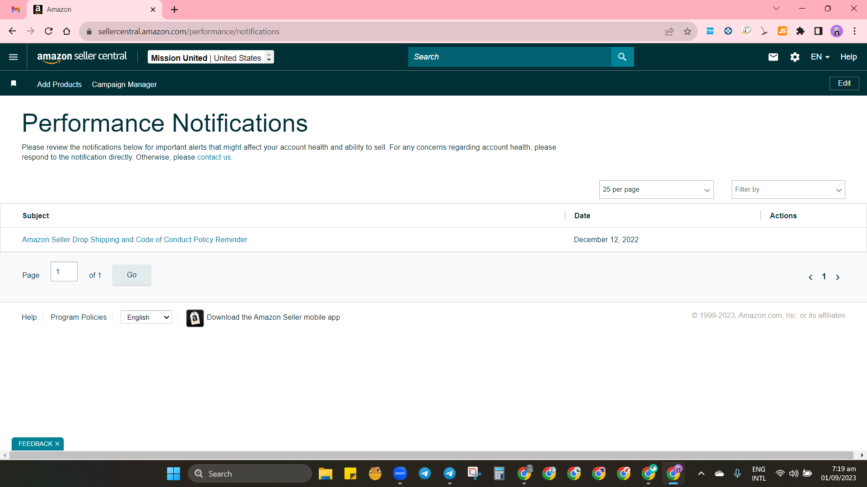867x487 pixels.
Task: Open Add Products menu item
Action: click(x=59, y=84)
